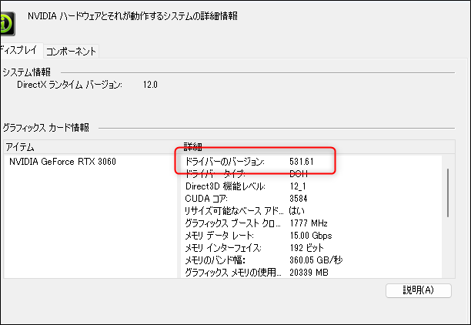This screenshot has height=325, width=471.
Task: Click the 説明(A) button
Action: coord(419,290)
